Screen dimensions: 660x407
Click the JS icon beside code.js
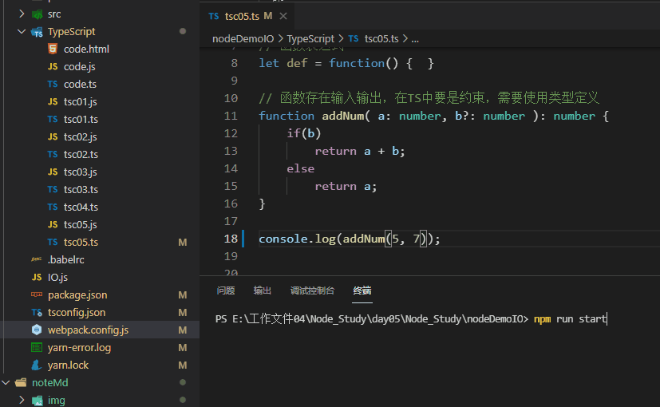53,66
